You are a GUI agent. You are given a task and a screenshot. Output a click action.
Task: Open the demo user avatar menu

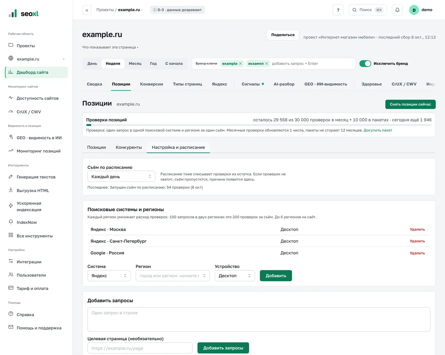click(414, 10)
